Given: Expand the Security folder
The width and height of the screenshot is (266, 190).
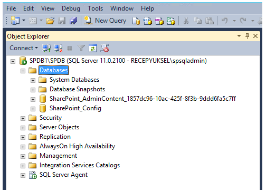Looking at the screenshot, I should coord(23,119).
